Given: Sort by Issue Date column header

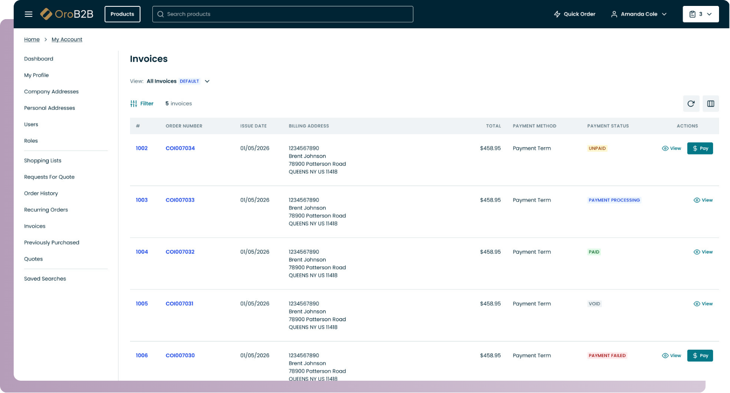Looking at the screenshot, I should [x=253, y=126].
